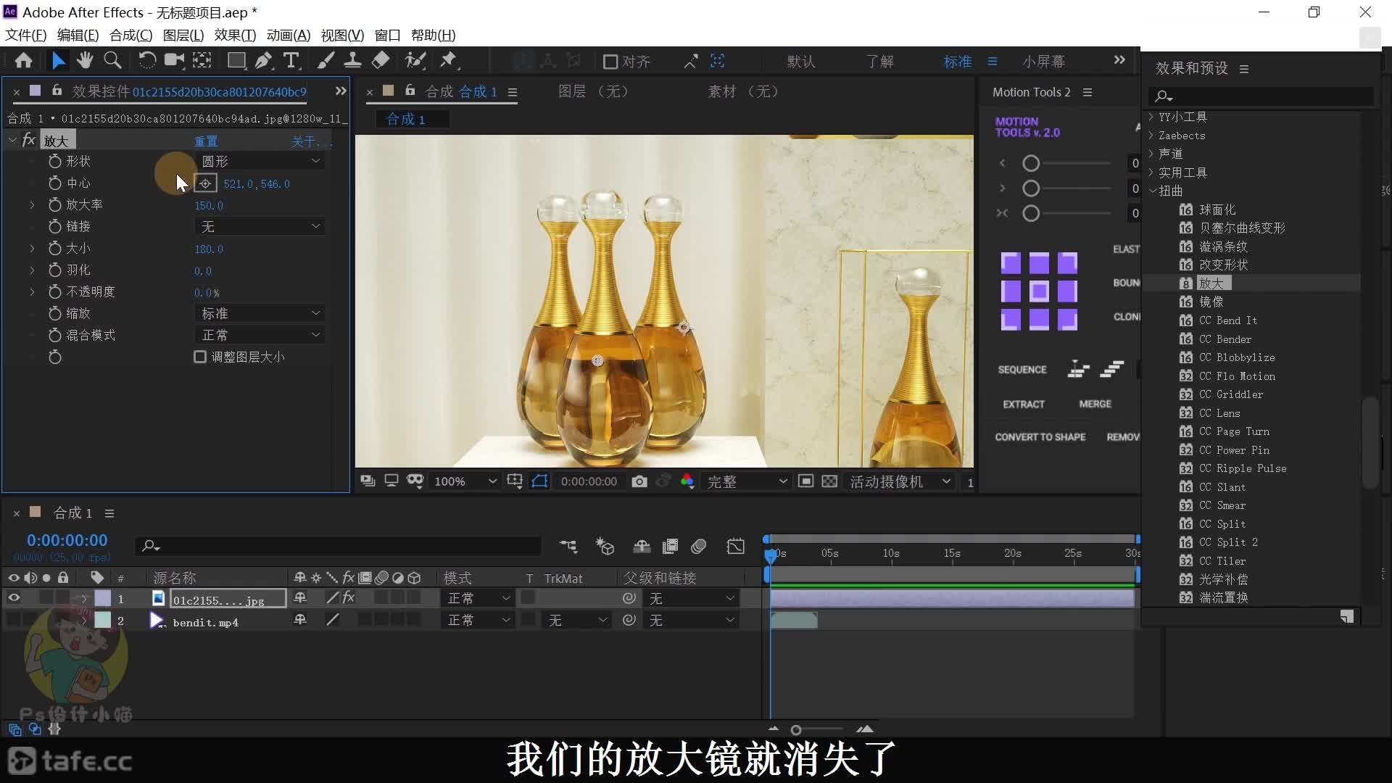
Task: Select the Rectangle shape tool
Action: pos(236,61)
